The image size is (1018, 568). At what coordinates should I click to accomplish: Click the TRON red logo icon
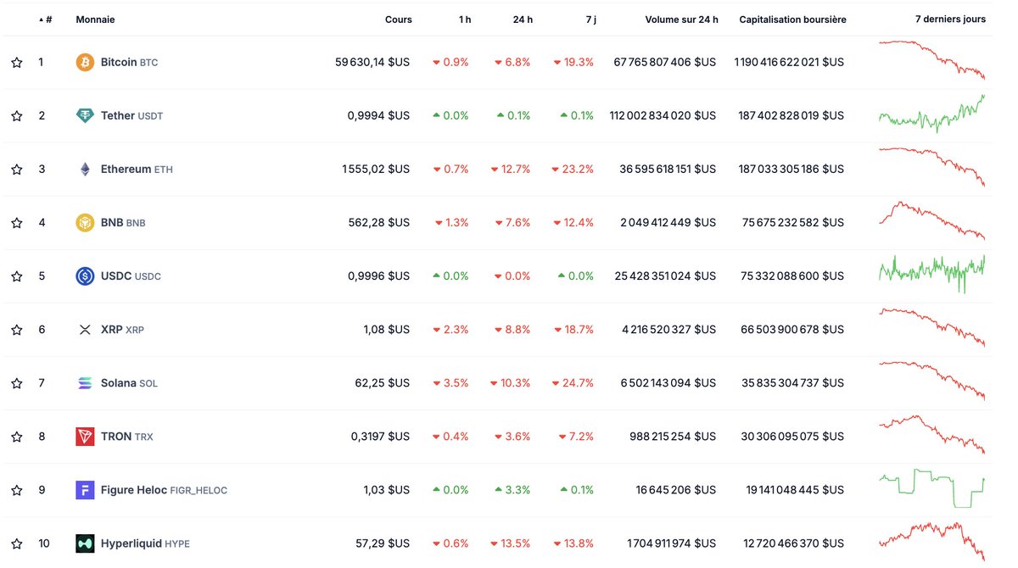pos(85,437)
